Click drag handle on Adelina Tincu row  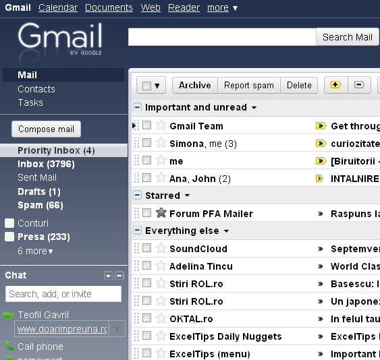(137, 266)
